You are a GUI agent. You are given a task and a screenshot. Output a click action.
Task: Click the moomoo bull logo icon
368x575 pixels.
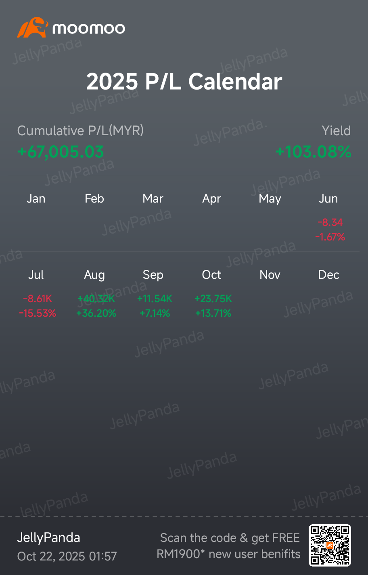pos(33,27)
